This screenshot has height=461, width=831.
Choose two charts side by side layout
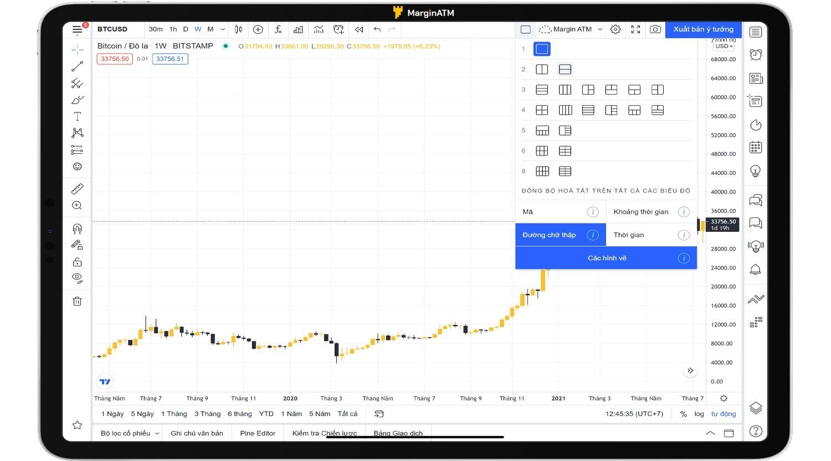[542, 70]
